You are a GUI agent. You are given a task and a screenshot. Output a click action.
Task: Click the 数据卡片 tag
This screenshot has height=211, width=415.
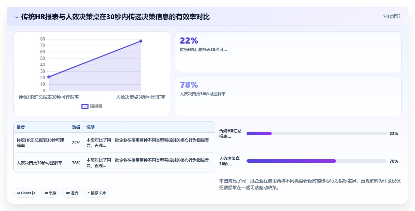click(97, 193)
